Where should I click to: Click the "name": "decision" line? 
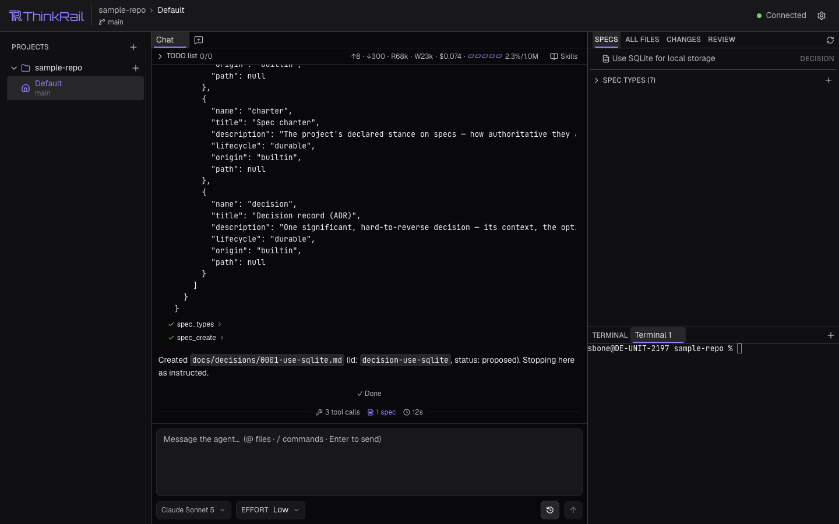click(254, 204)
